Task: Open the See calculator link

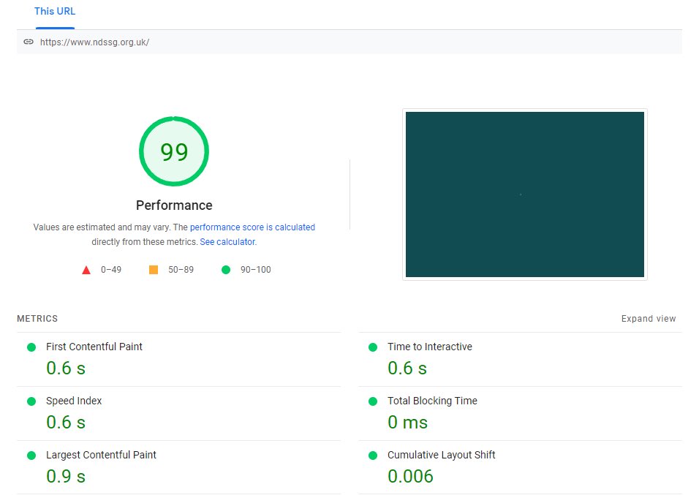Action: (227, 242)
